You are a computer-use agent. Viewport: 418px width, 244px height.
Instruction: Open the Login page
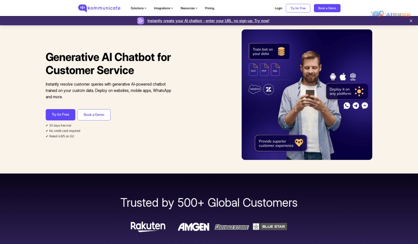click(x=279, y=8)
